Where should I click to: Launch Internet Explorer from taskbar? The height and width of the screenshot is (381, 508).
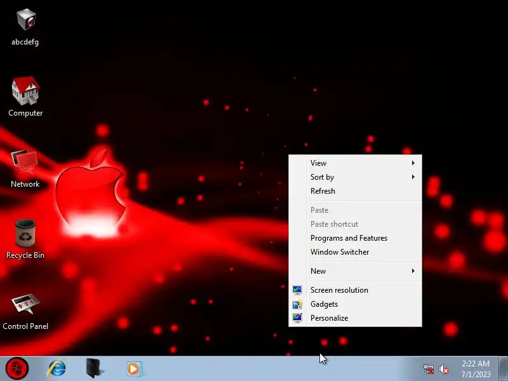tap(57, 369)
